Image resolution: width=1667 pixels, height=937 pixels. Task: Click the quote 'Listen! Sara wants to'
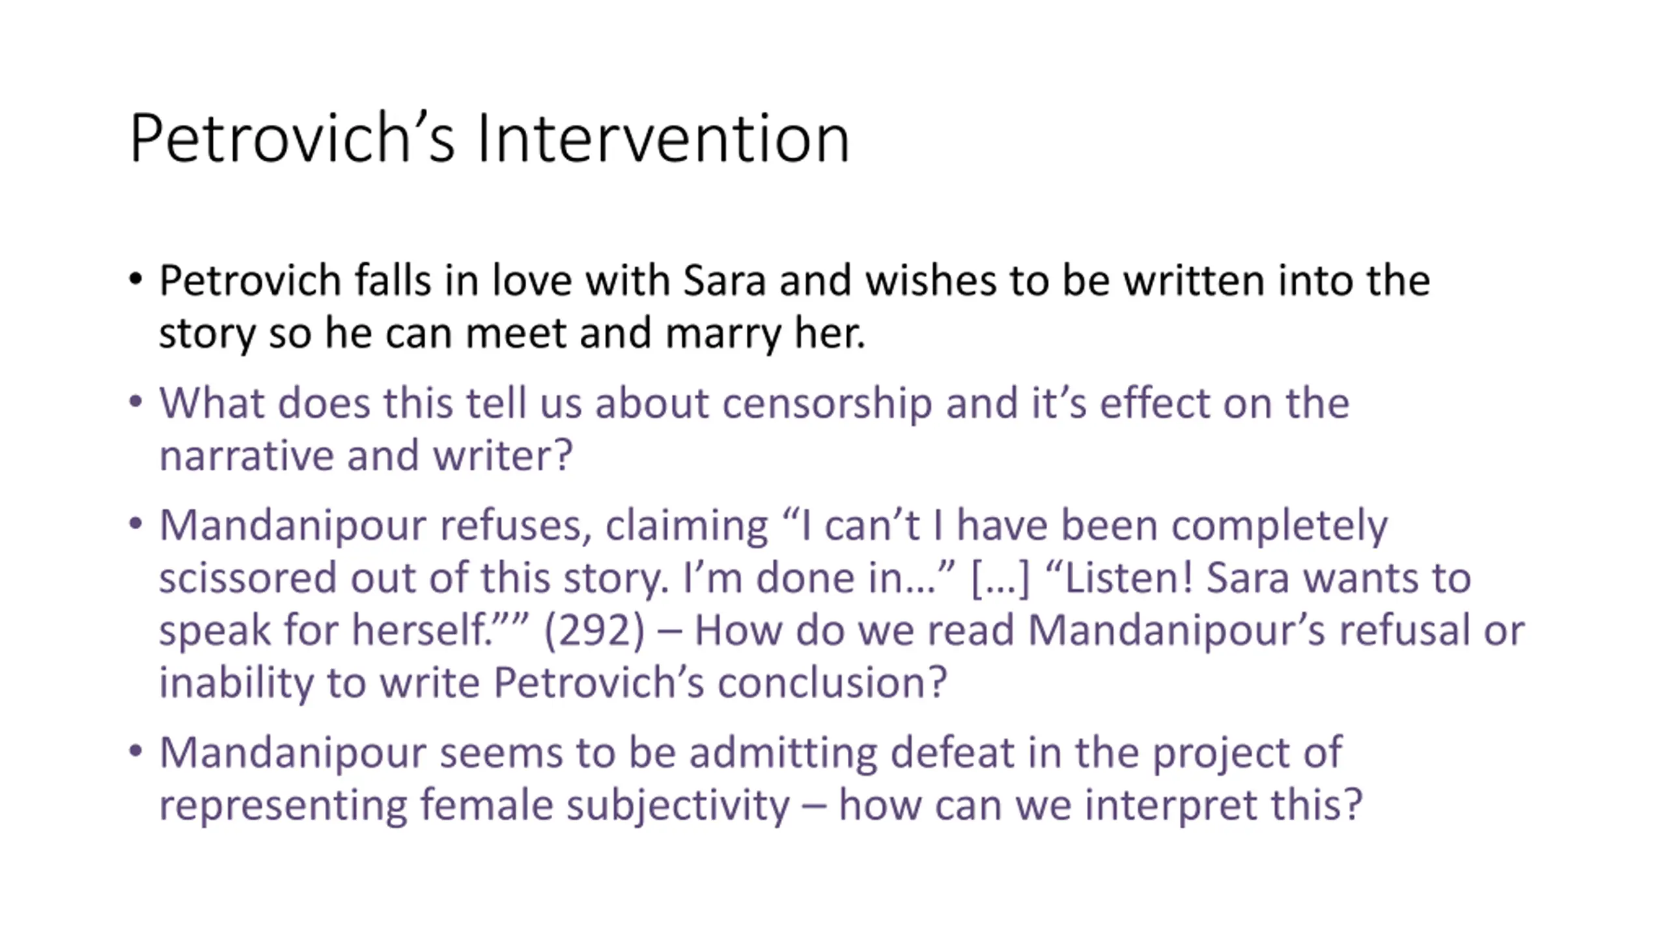[1258, 577]
